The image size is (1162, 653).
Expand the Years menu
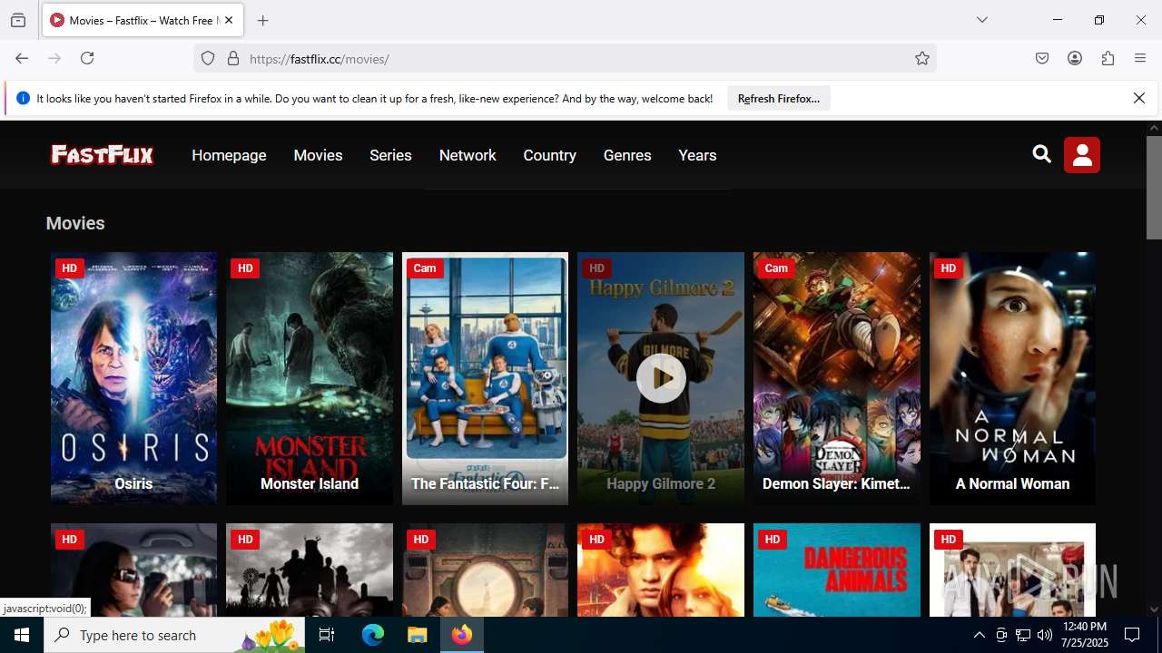697,155
